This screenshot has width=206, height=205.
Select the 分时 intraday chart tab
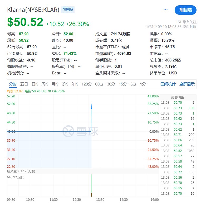point(13,84)
